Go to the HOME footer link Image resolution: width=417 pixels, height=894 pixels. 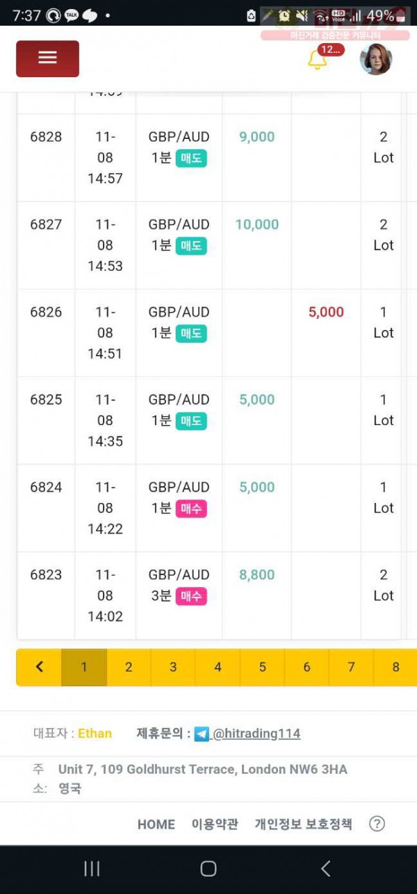[156, 825]
